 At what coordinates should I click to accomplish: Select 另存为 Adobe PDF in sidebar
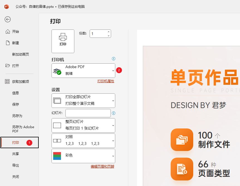(23, 129)
